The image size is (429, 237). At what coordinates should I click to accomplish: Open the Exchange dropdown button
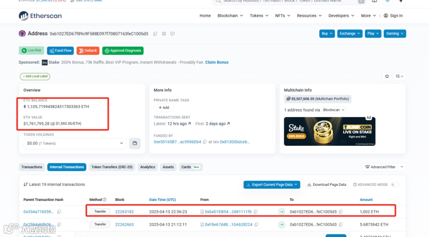[x=350, y=34]
